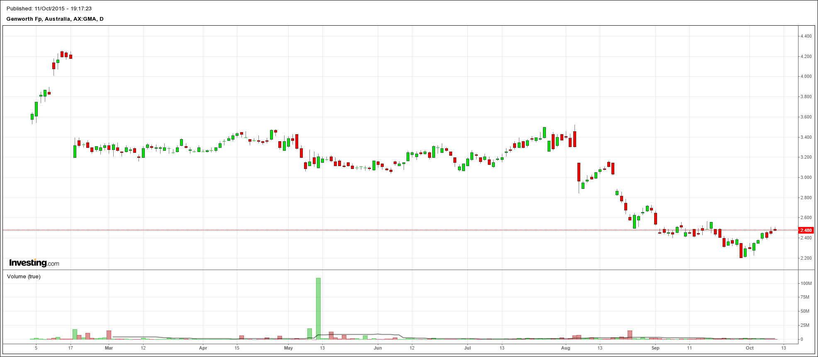Select the May marker on time axis
Image resolution: width=818 pixels, height=357 pixels.
288,348
